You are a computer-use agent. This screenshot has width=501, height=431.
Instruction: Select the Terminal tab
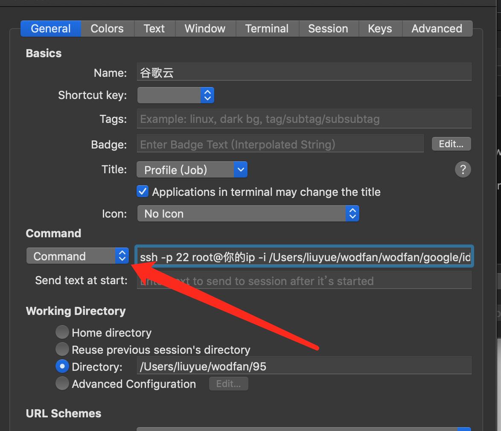267,29
